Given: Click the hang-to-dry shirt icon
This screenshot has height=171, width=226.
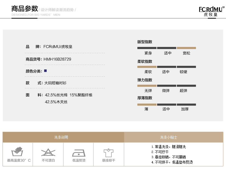Looking at the screenshot, I should (109, 152).
